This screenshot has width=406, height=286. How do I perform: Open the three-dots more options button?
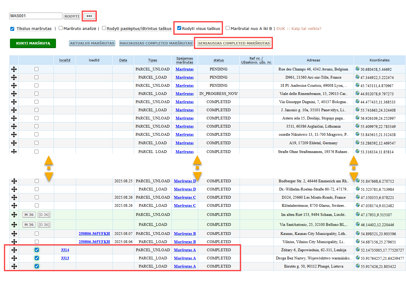(x=89, y=16)
